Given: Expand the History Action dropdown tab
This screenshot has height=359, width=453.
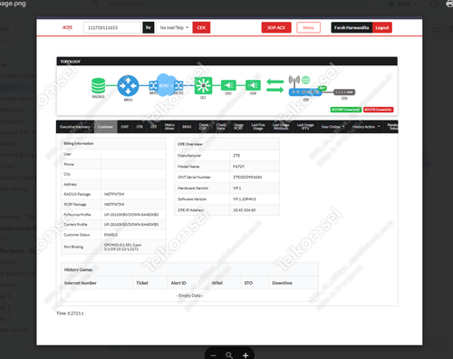Looking at the screenshot, I should [366, 127].
